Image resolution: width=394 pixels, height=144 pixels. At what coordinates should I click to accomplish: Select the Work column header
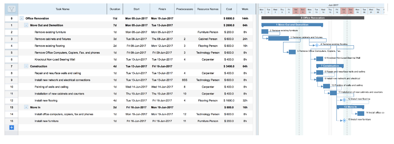click(x=245, y=9)
